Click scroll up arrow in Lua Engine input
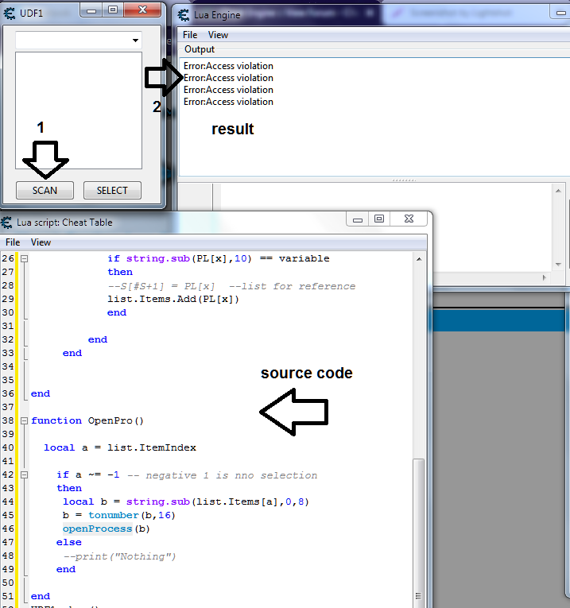 pos(558,191)
